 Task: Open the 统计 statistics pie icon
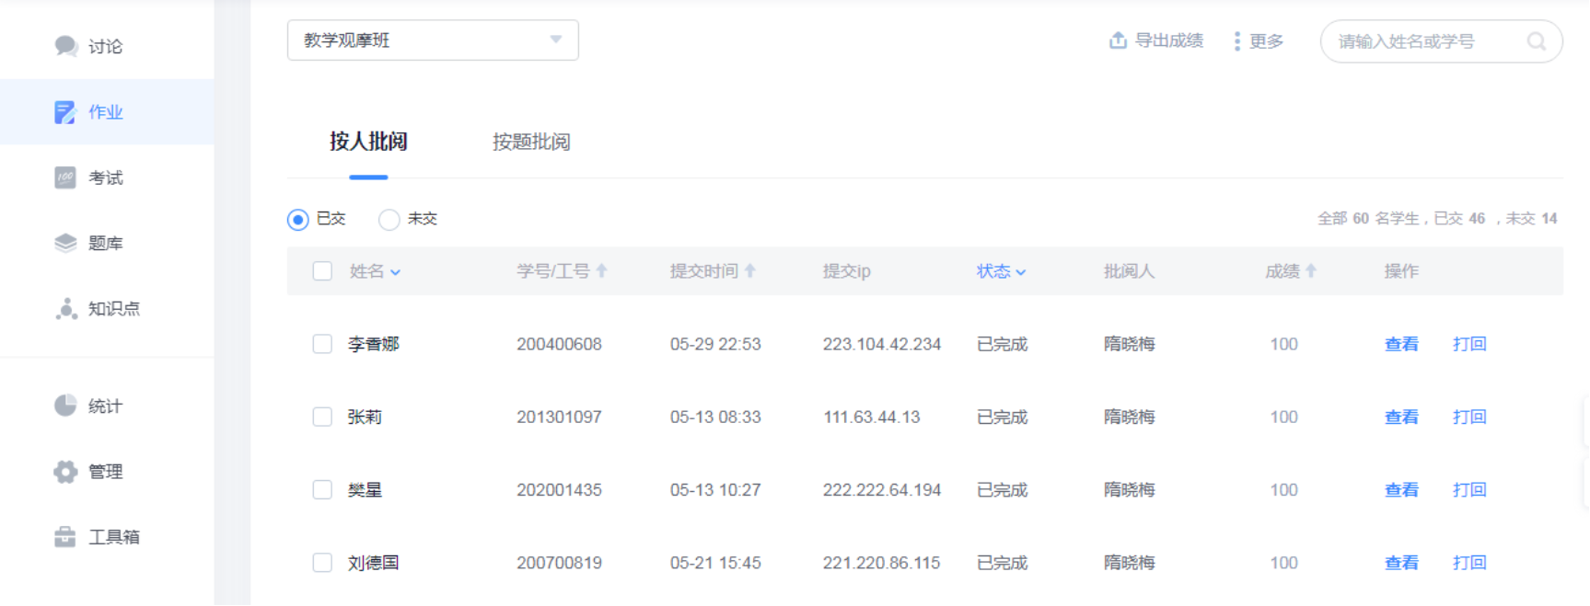click(65, 406)
